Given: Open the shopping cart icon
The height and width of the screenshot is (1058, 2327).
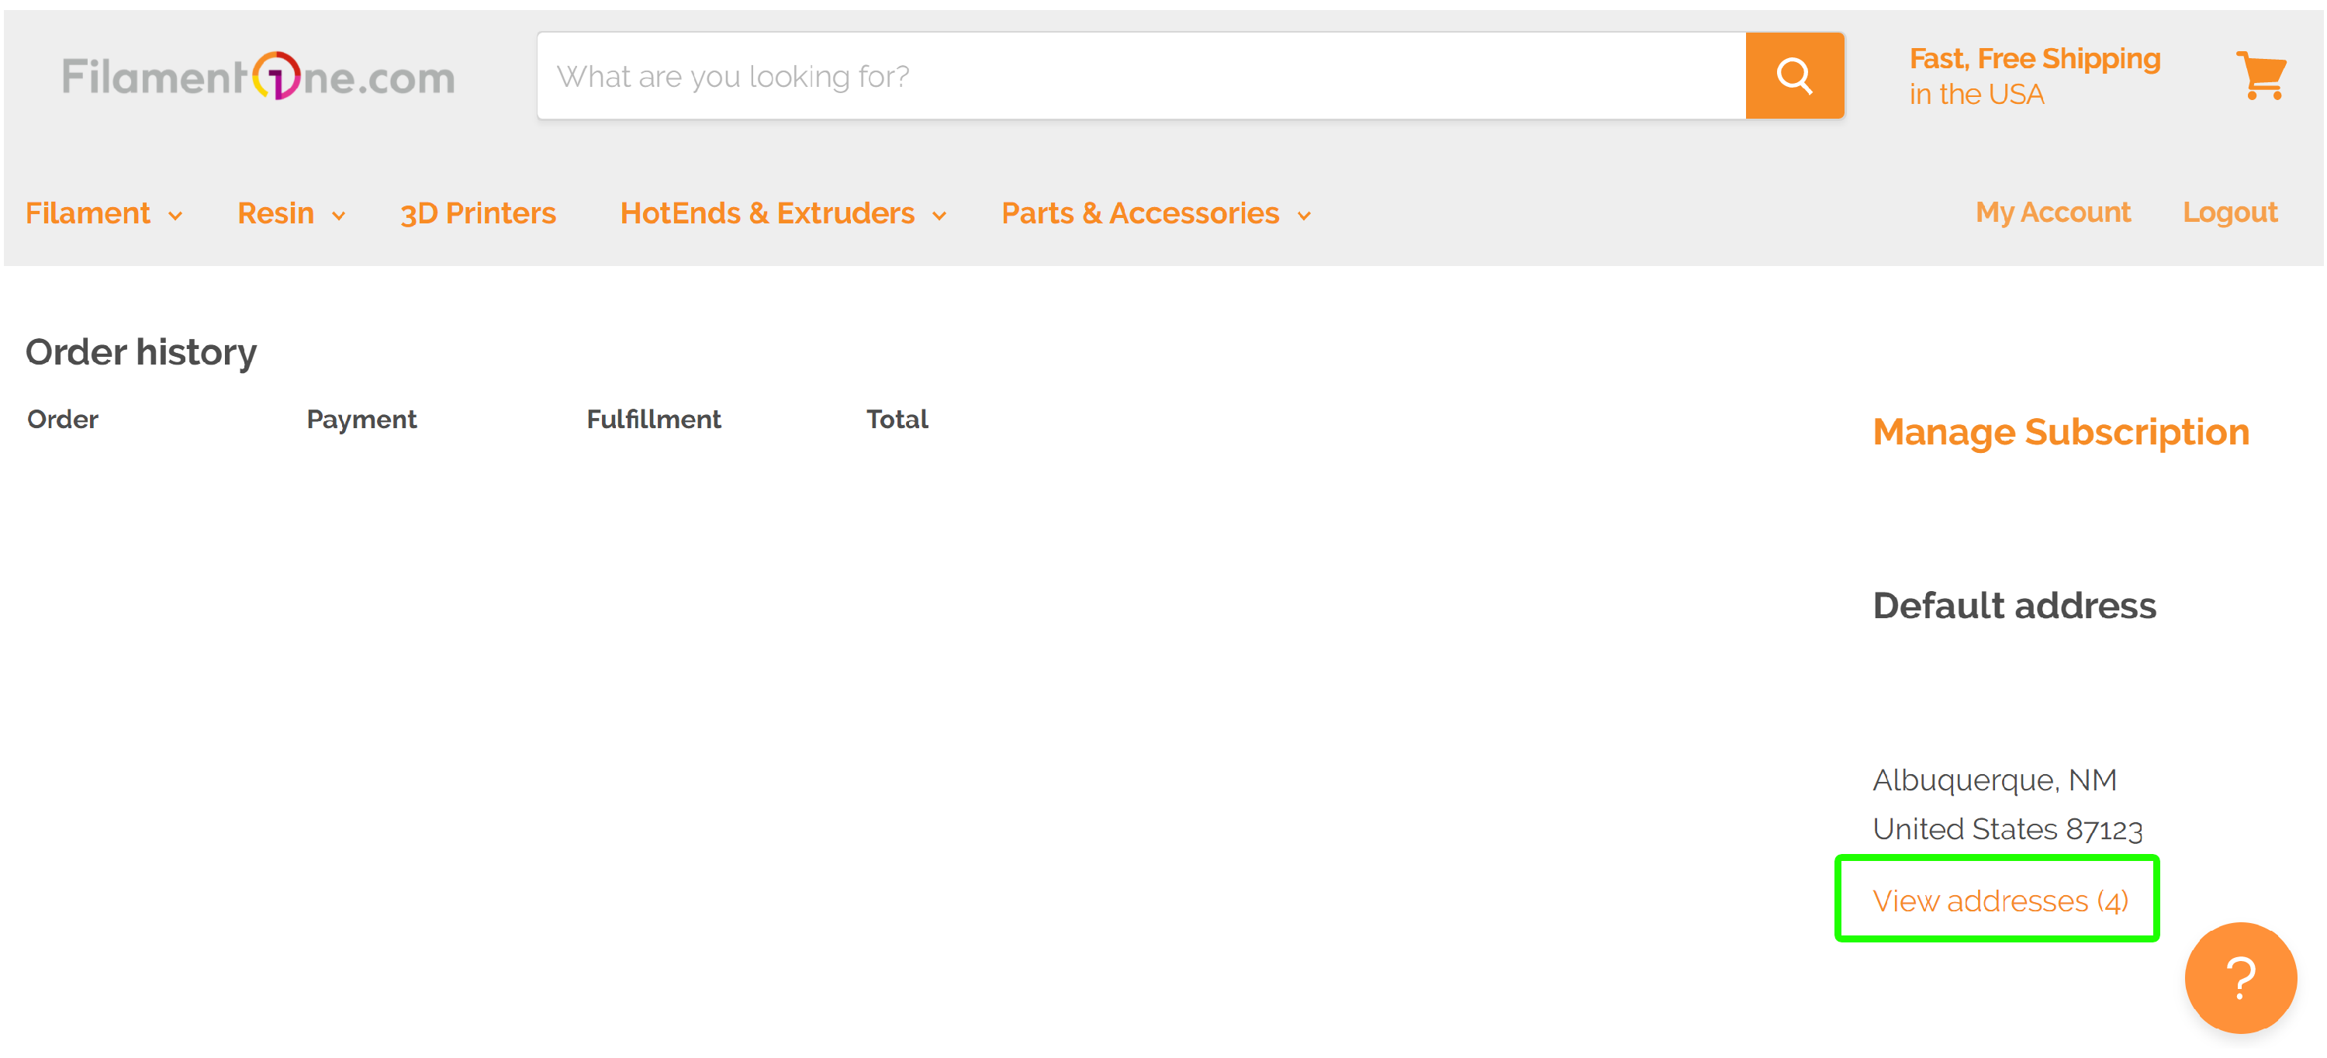Looking at the screenshot, I should click(2261, 76).
